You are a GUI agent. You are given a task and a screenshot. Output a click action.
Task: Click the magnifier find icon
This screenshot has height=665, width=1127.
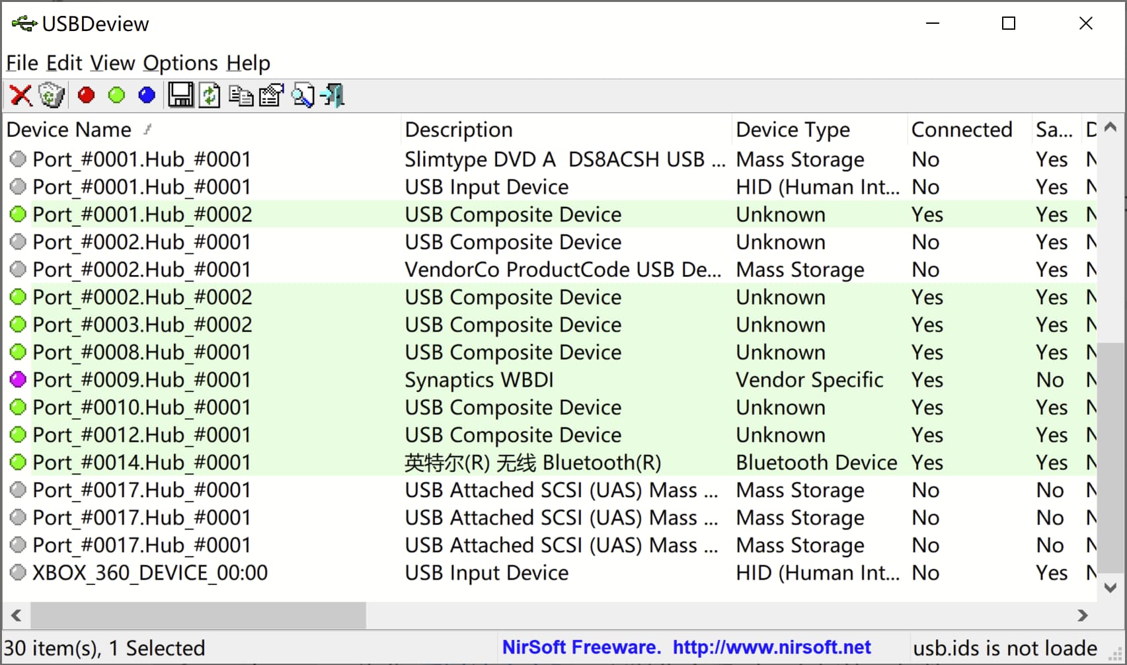(x=303, y=95)
